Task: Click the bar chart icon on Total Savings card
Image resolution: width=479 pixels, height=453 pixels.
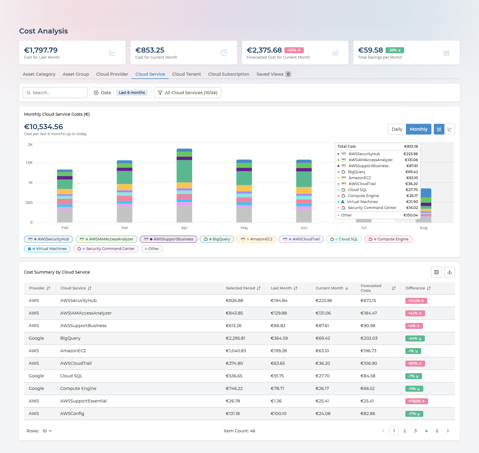Action: [x=447, y=53]
